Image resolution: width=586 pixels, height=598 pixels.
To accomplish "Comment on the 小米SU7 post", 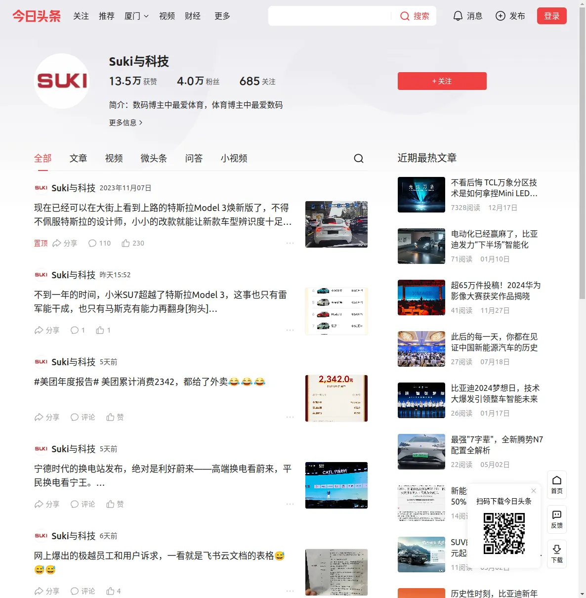I will [78, 330].
